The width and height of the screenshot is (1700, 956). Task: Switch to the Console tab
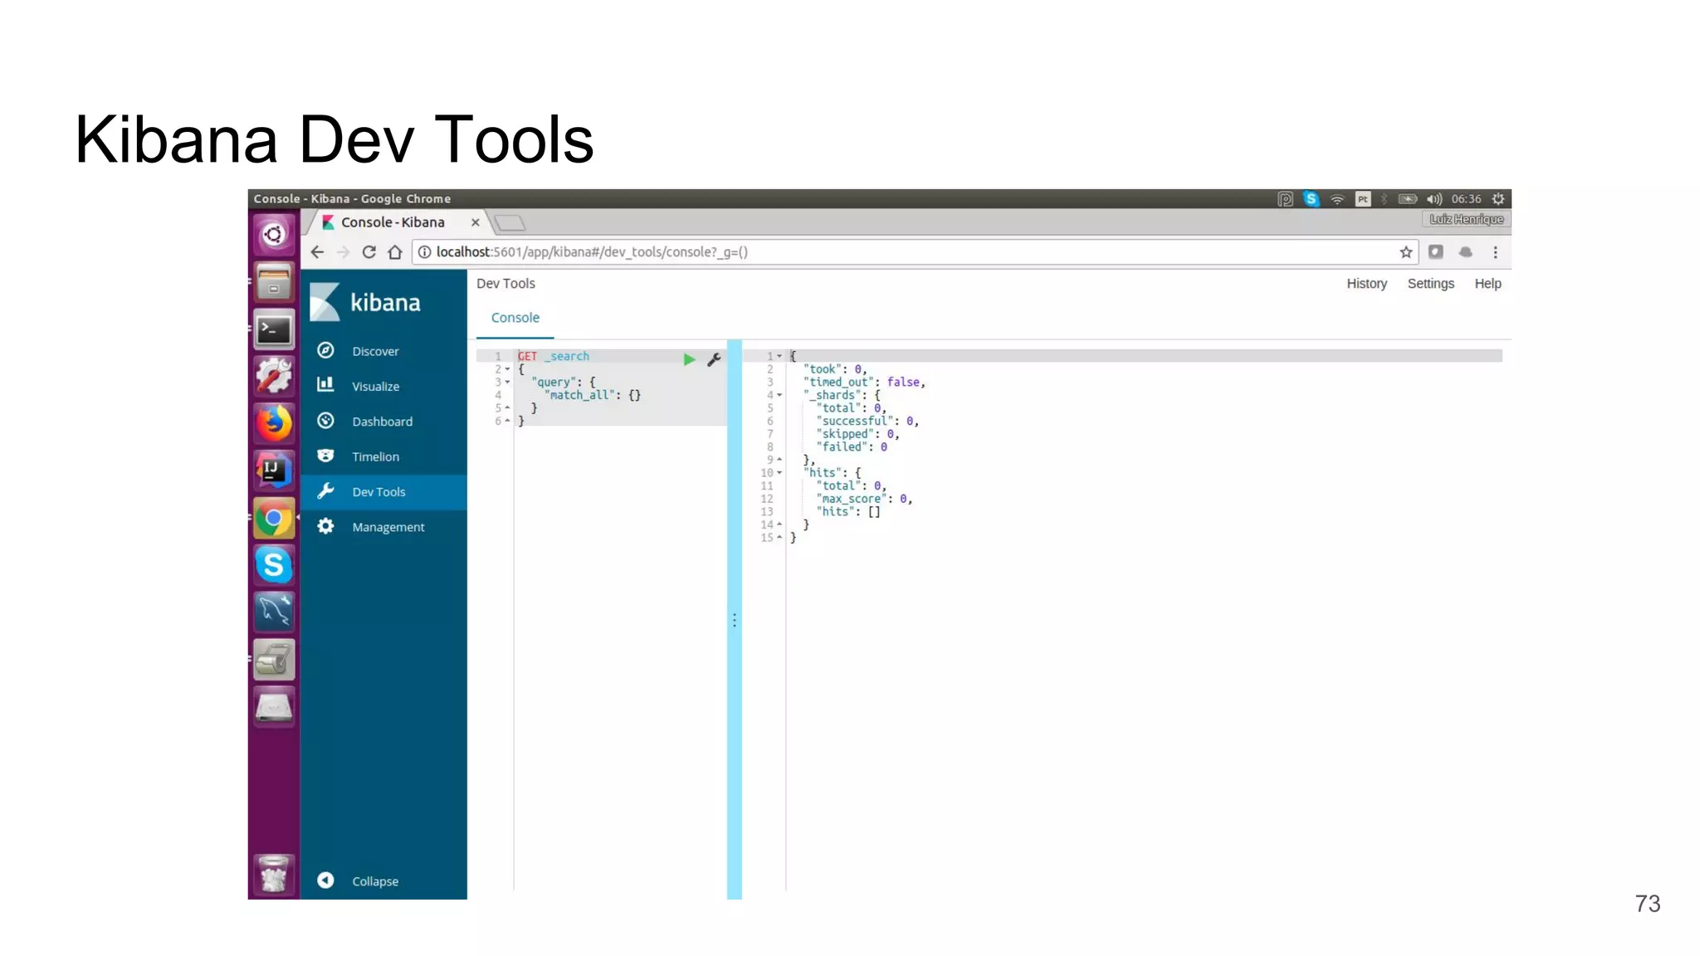[515, 318]
